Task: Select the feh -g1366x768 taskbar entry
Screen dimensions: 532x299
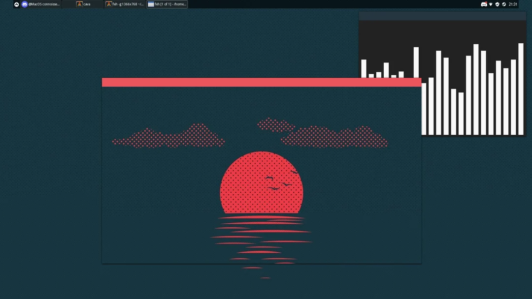Action: [x=124, y=4]
